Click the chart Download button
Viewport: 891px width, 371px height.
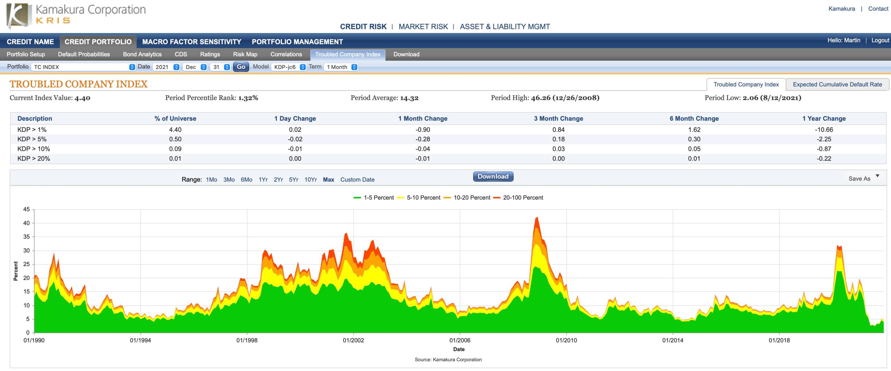[x=493, y=177]
